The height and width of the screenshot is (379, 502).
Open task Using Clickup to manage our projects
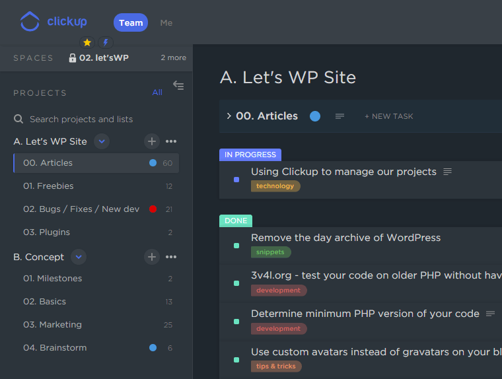343,172
